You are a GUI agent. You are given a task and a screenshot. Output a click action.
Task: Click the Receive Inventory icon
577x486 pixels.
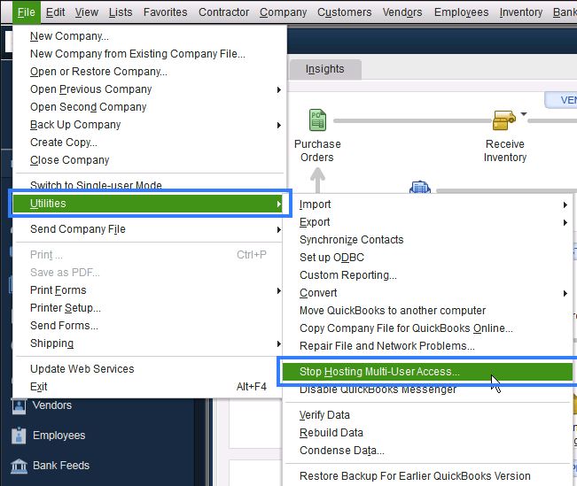pyautogui.click(x=503, y=120)
